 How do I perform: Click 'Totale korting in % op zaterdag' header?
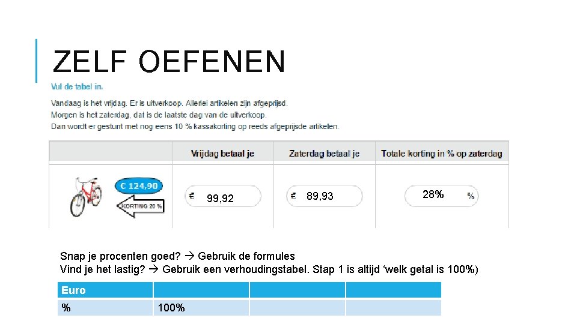pos(442,154)
